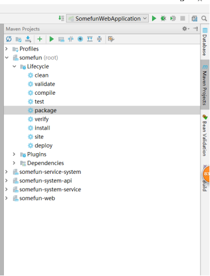Click Show Dependencies diagram icon in Maven toolbar
Screen dimensions: 210x276
click(90, 39)
